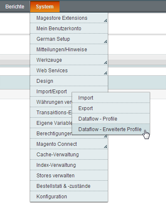Select Import/Export menu item
The height and width of the screenshot is (208, 166).
coord(52,92)
